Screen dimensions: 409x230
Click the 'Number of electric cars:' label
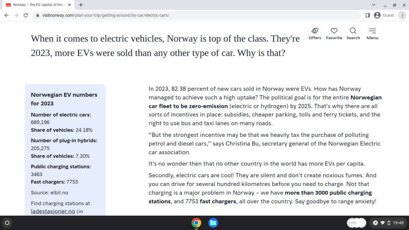point(61,115)
